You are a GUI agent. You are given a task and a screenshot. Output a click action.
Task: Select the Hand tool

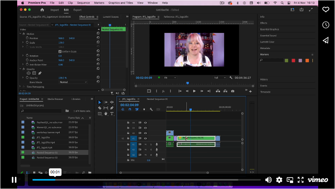coord(106,114)
